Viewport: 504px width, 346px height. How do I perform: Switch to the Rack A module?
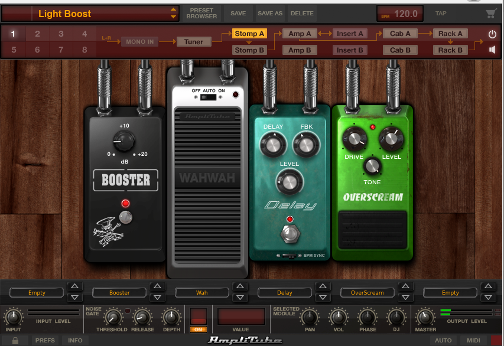click(x=450, y=34)
